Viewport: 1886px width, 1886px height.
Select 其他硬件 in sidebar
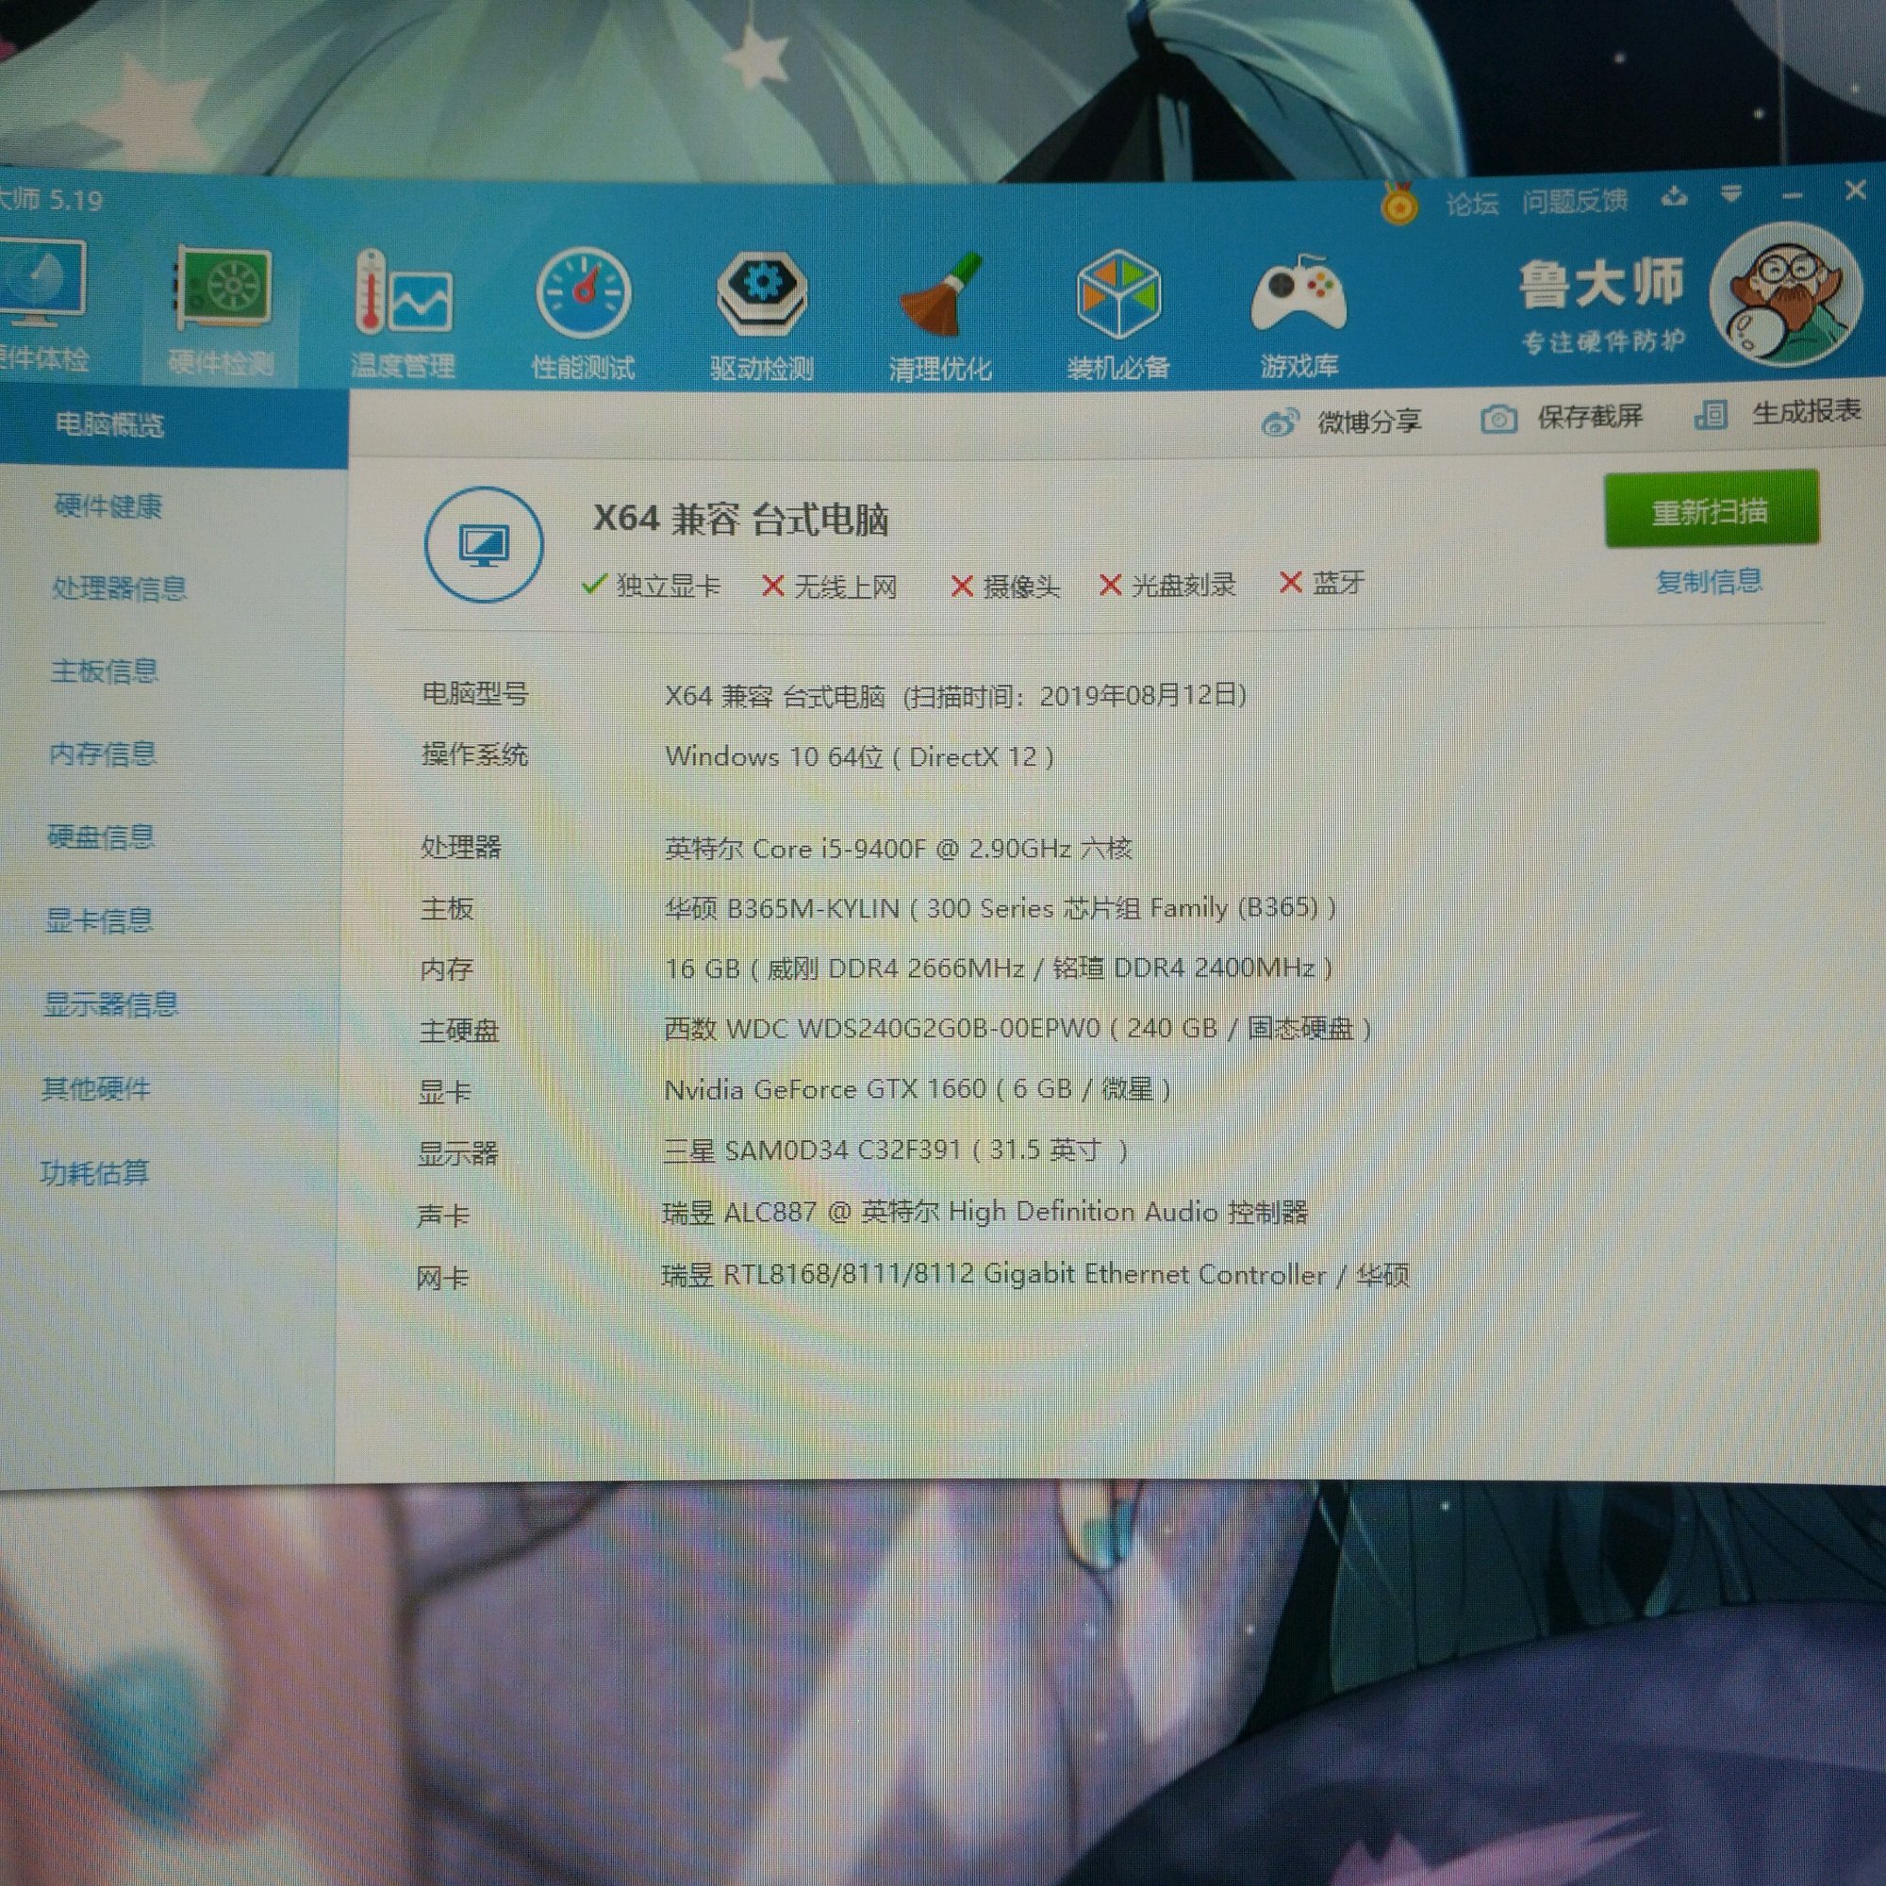(95, 1088)
